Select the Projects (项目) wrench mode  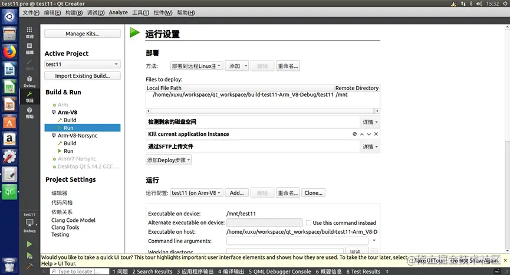[x=29, y=97]
